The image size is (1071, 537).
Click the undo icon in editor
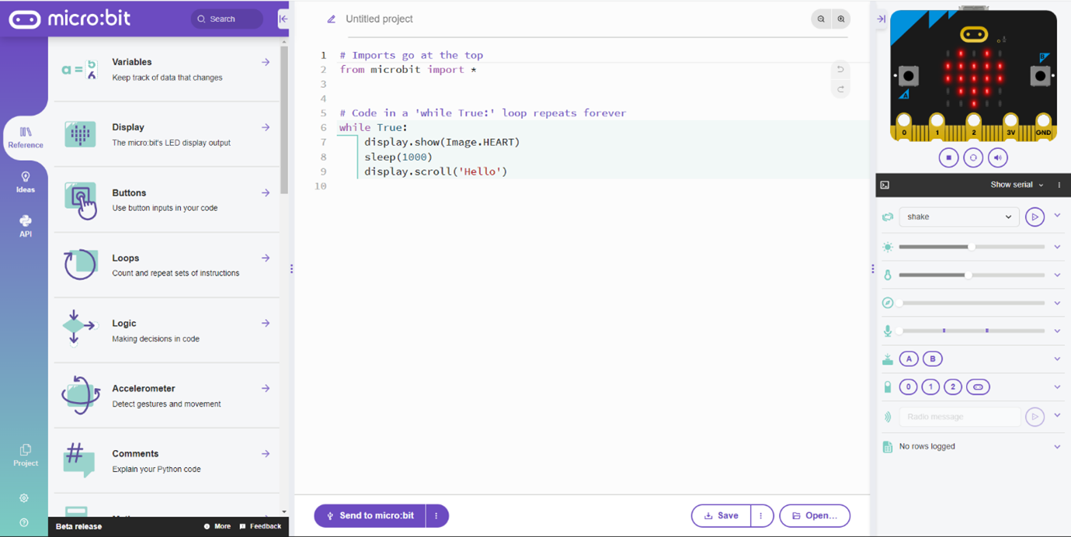pyautogui.click(x=840, y=70)
